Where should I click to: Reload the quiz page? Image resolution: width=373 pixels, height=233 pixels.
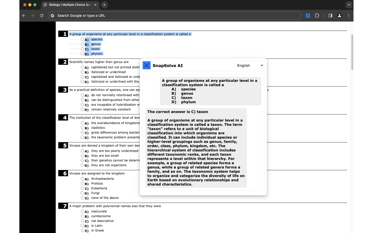point(41,15)
